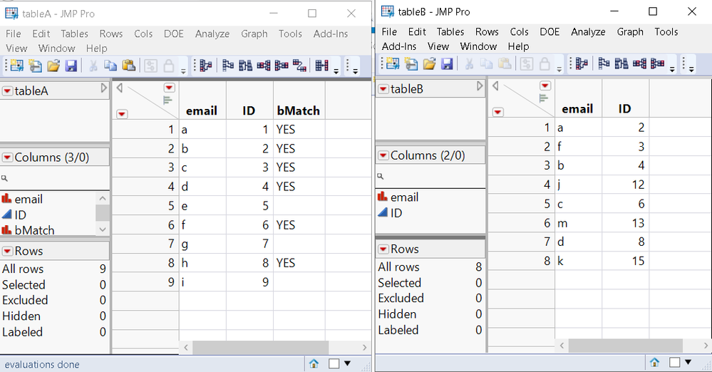Open Rows red triangle menu in tableA
The width and height of the screenshot is (712, 372).
7,251
